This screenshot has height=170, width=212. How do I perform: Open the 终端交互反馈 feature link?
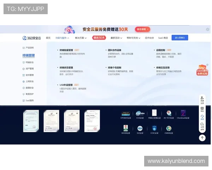[x=163, y=68]
